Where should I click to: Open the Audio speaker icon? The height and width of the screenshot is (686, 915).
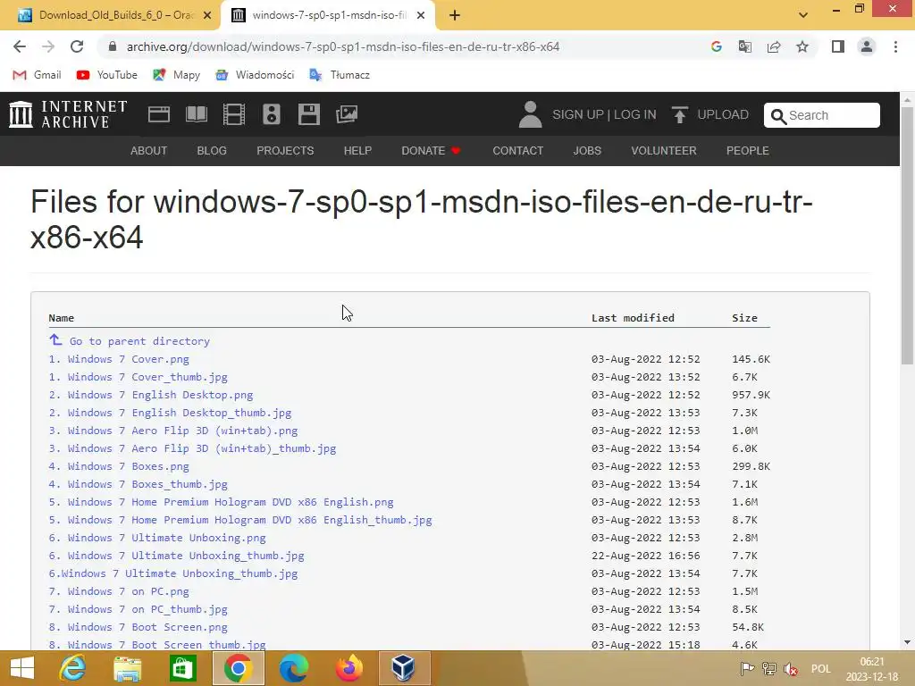click(x=272, y=114)
